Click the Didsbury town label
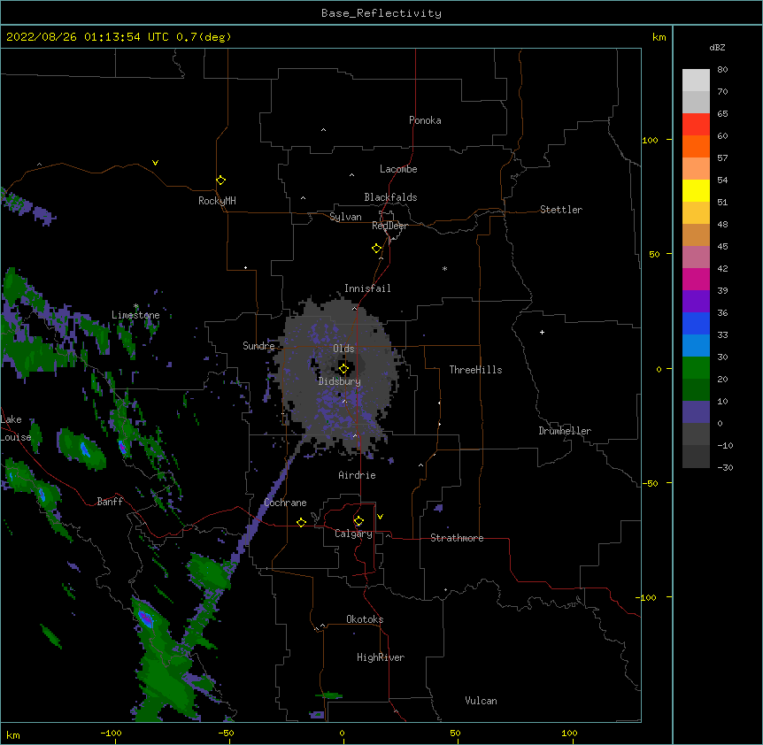Screen dimensions: 763x745 click(x=340, y=381)
